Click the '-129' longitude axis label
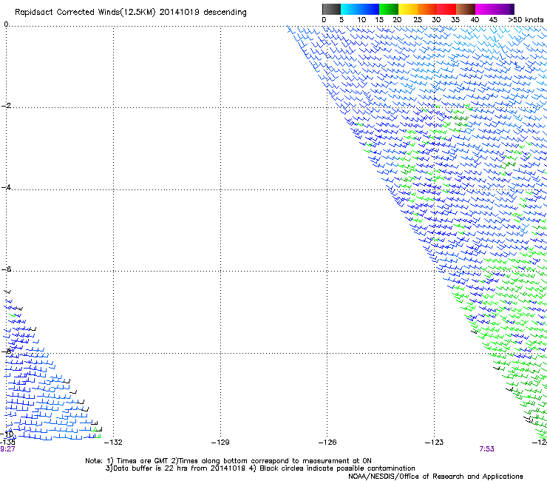The image size is (547, 481). (220, 443)
